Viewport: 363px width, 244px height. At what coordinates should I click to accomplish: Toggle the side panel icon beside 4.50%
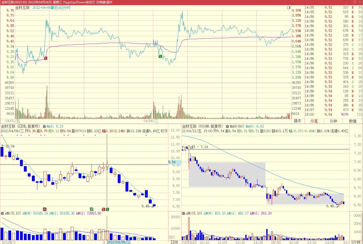point(289,8)
